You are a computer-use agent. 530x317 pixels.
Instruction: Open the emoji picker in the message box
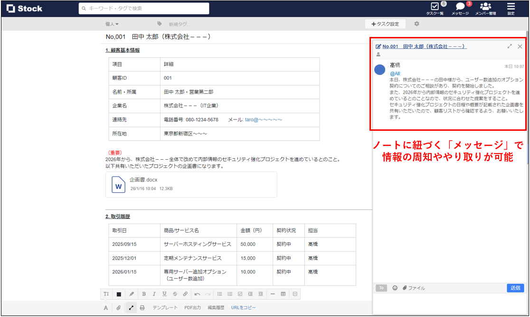coord(395,288)
